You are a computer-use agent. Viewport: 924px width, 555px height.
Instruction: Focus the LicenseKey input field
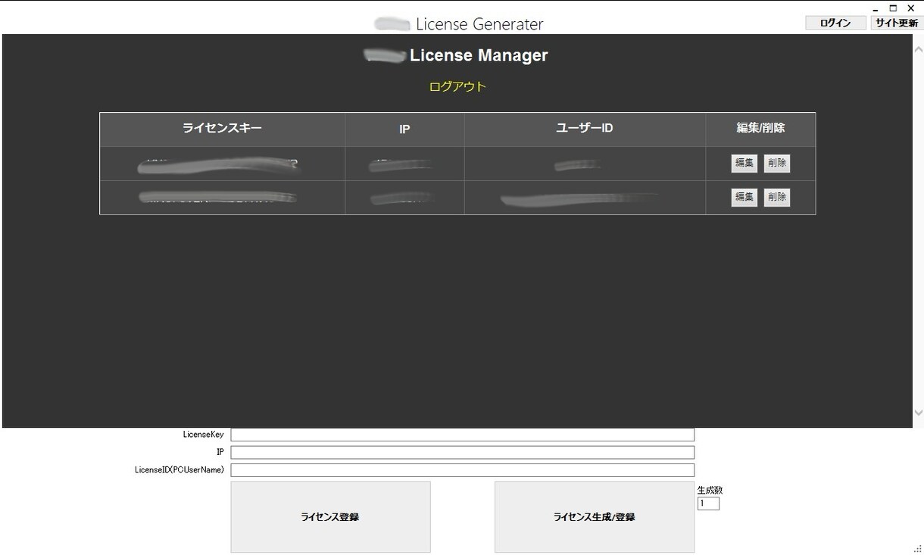(x=462, y=435)
